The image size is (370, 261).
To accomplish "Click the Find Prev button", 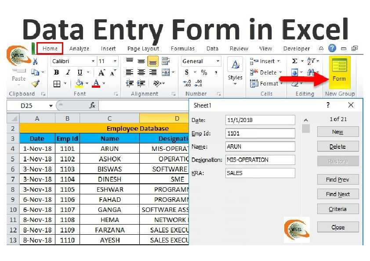I will [338, 180].
